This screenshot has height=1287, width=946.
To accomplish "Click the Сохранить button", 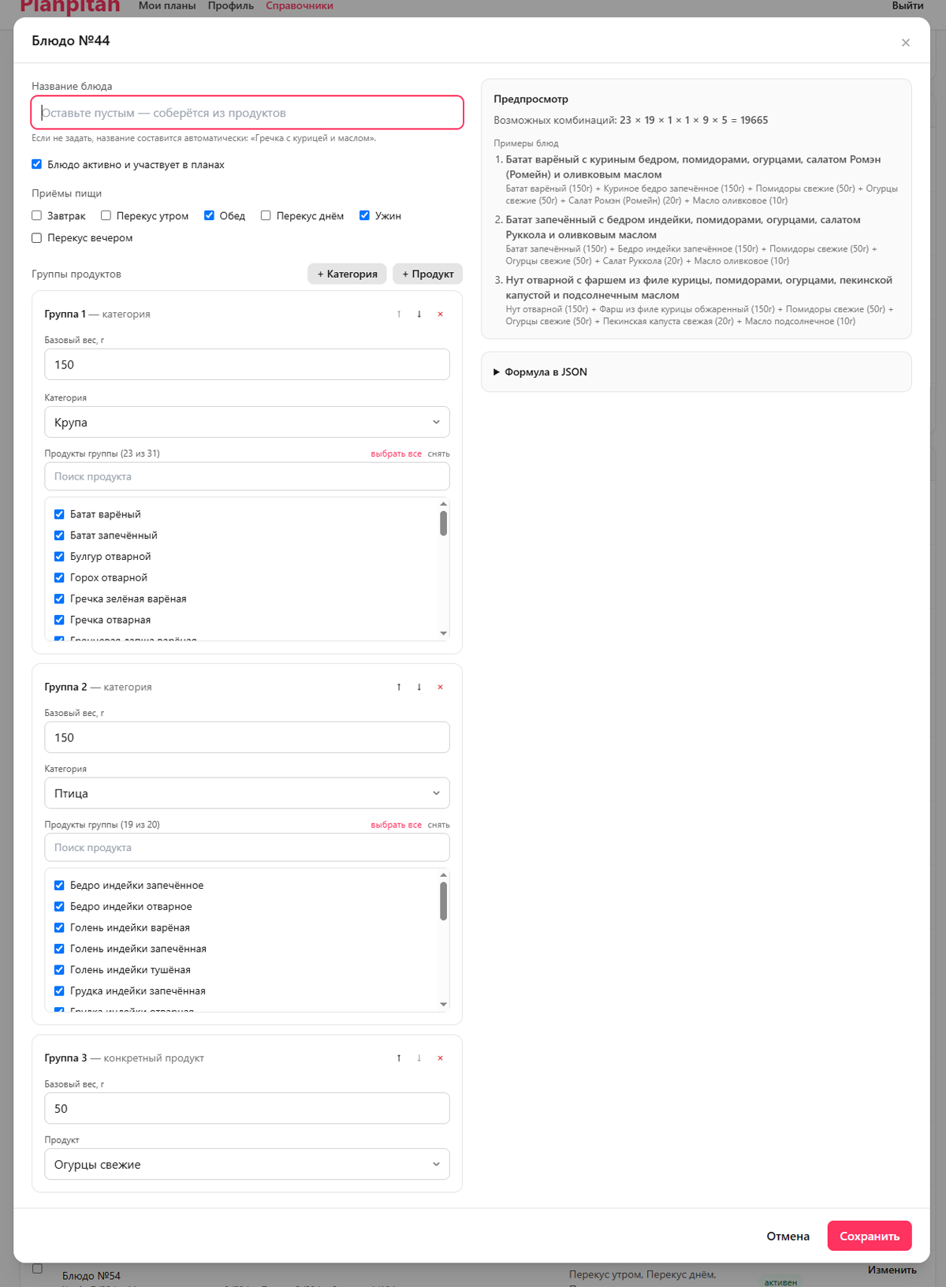I will click(x=870, y=1236).
